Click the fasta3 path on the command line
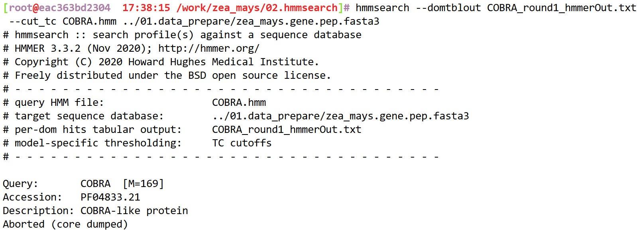The image size is (637, 230). 251,21
